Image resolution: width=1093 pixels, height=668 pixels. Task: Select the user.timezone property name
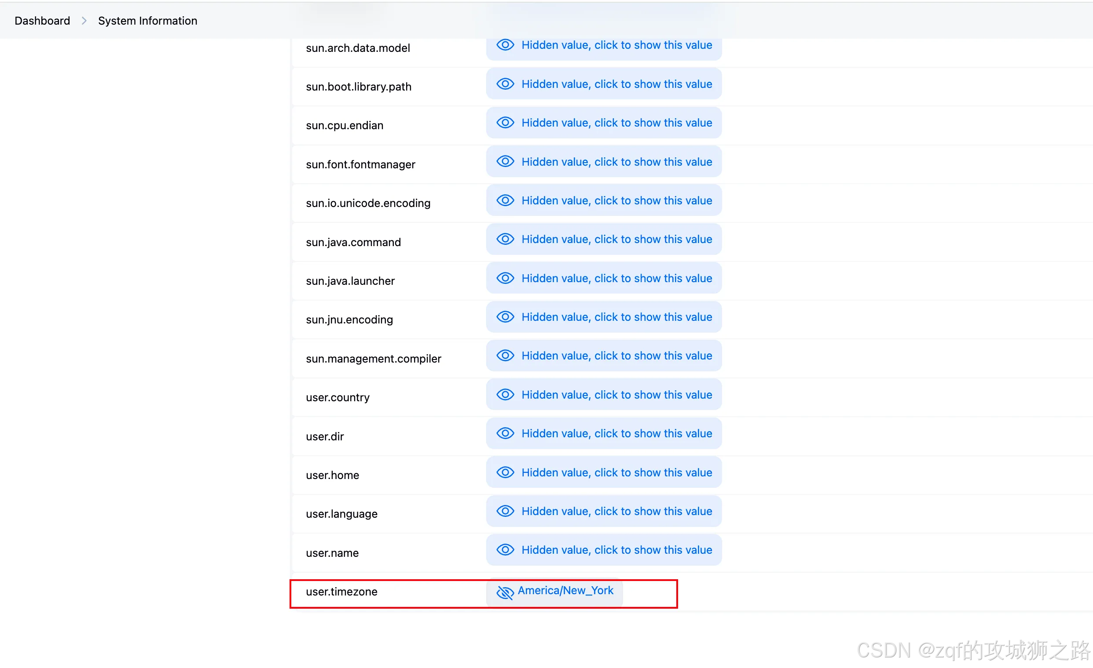point(341,592)
